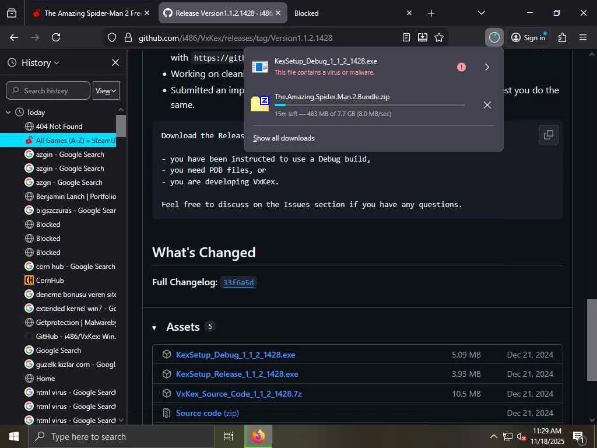Close the Blocked tab
The image size is (597, 448).
[409, 13]
